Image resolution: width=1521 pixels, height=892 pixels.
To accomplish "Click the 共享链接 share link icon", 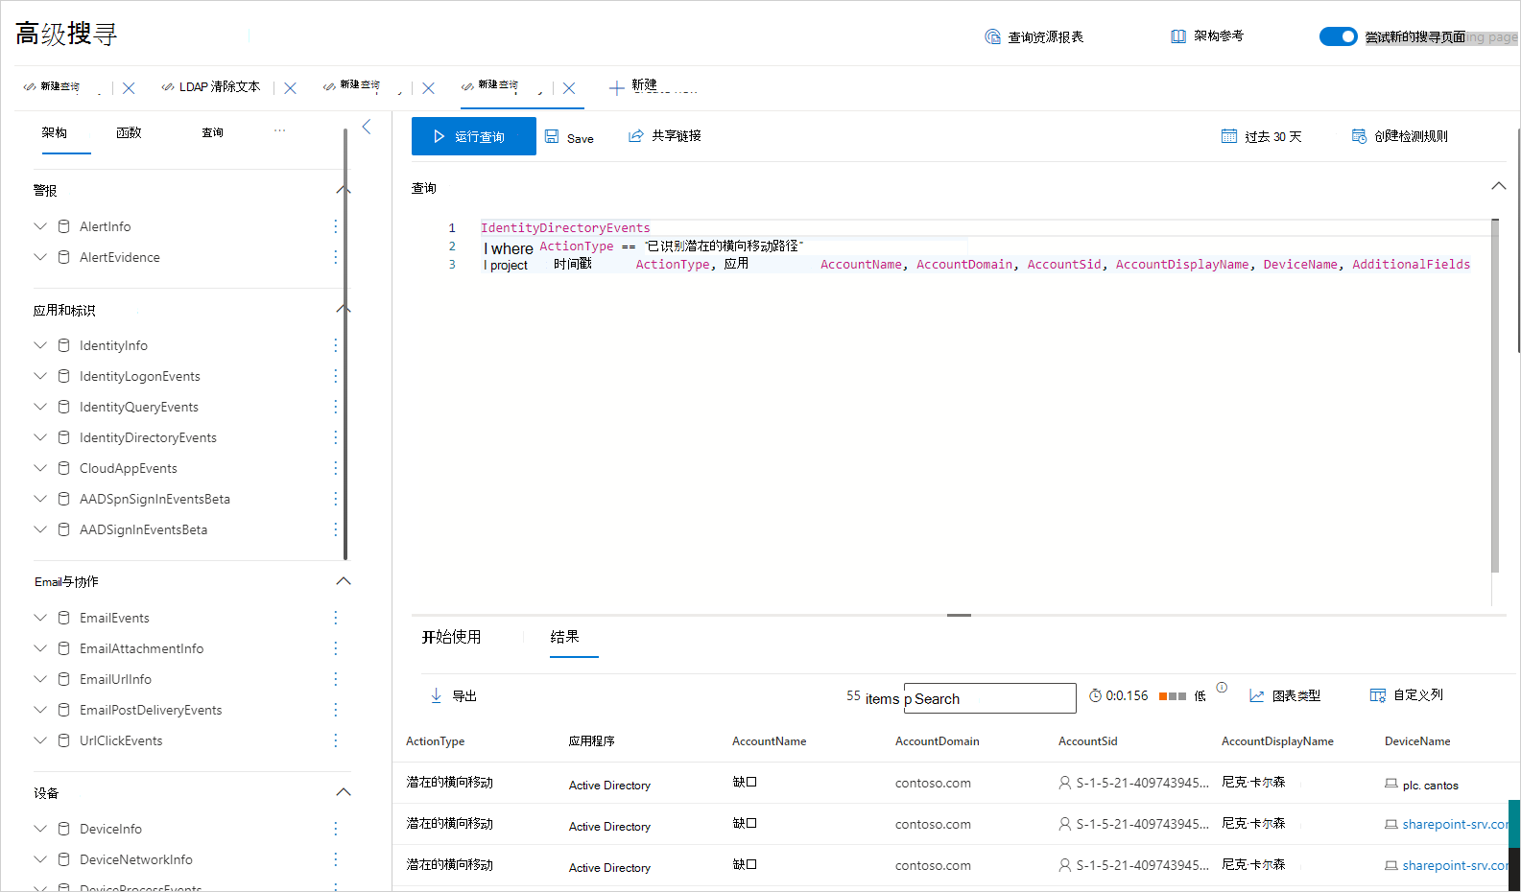I will point(635,136).
